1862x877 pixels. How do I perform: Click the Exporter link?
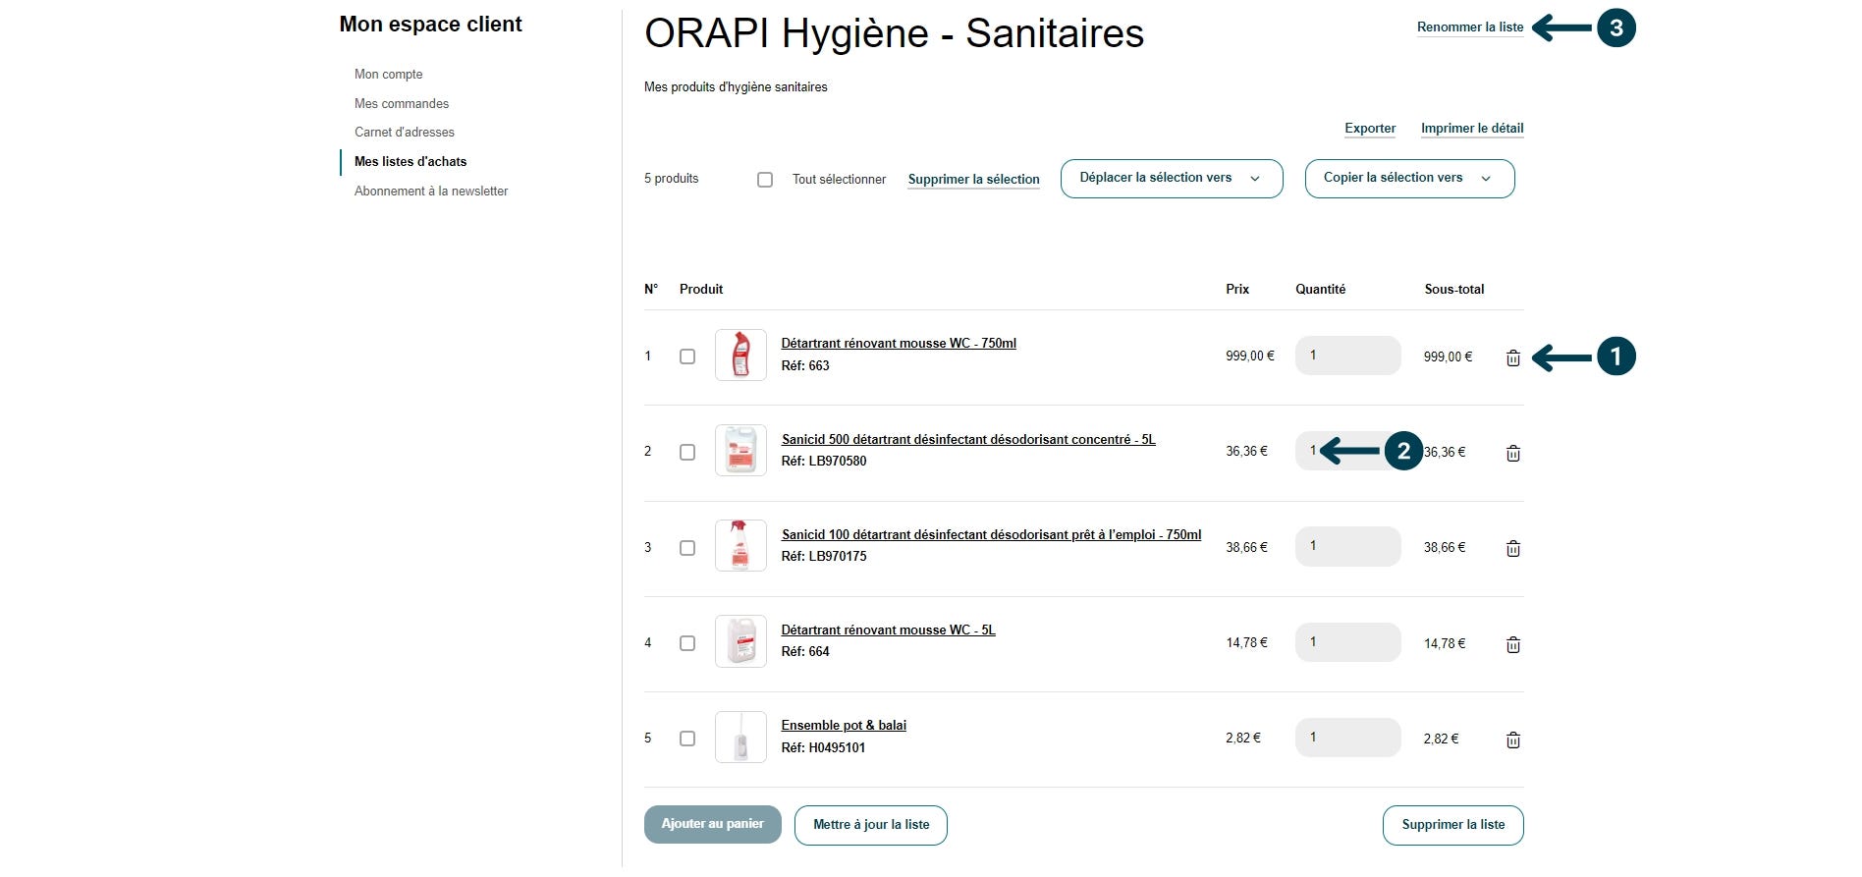coord(1370,129)
